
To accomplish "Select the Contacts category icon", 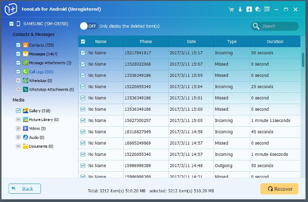I will 25,45.
